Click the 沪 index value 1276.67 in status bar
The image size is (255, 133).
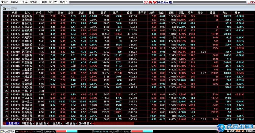tap(22, 132)
